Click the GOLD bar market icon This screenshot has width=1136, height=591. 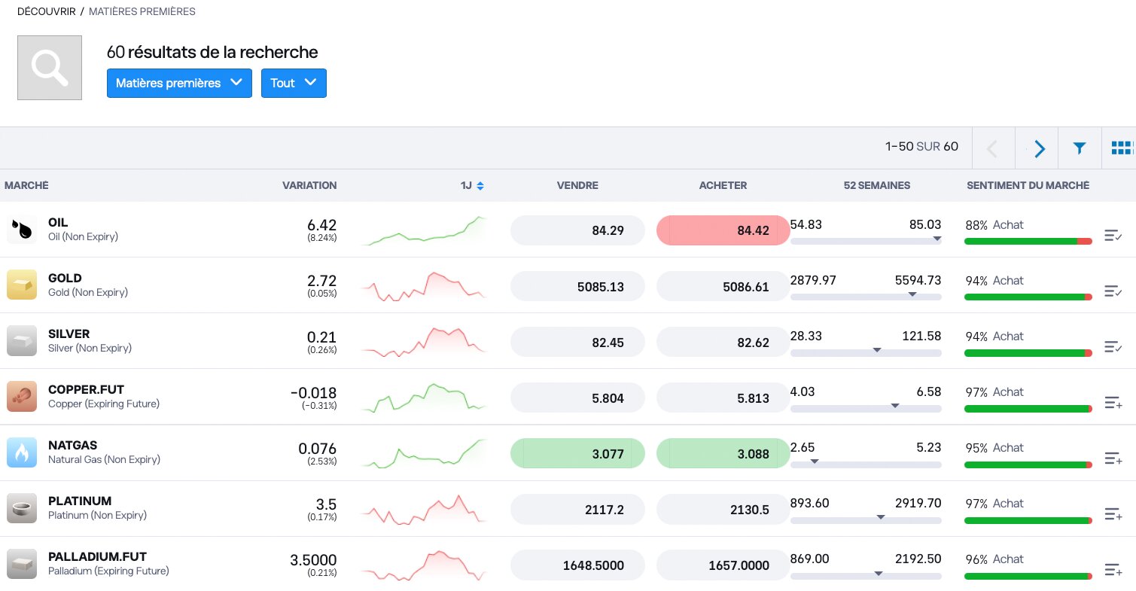click(23, 285)
